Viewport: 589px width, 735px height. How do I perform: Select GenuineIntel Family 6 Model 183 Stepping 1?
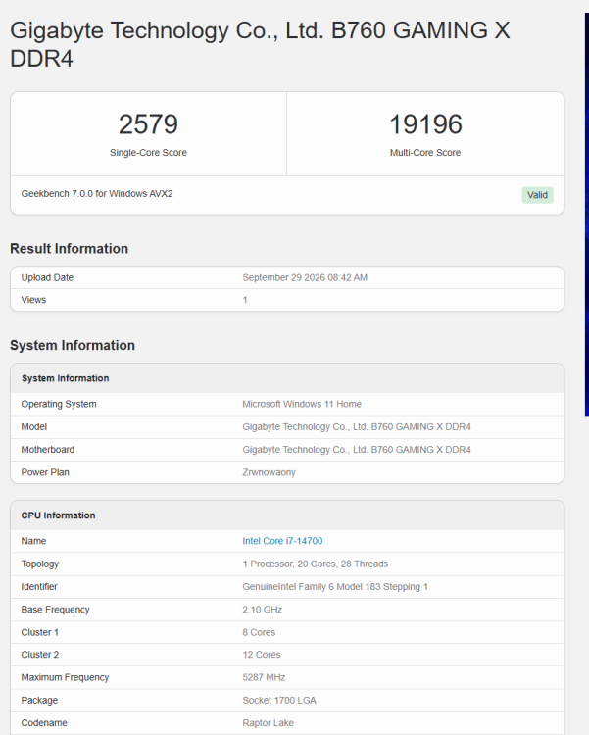pyautogui.click(x=335, y=587)
